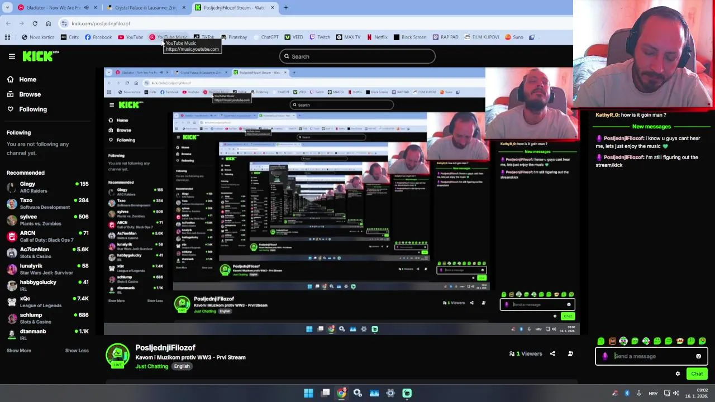Open recommended channel habbygolucky
This screenshot has height=402, width=715.
[x=47, y=285]
